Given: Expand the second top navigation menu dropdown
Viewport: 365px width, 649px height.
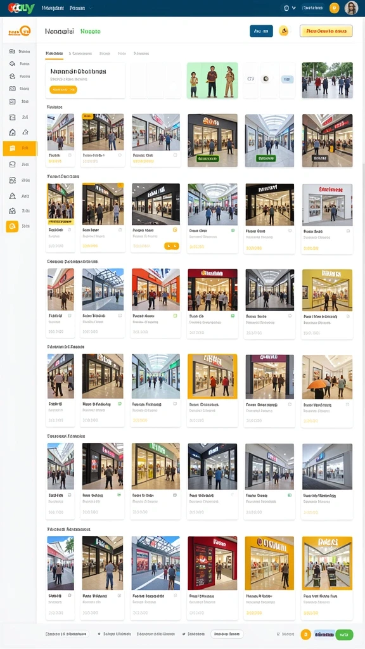Looking at the screenshot, I should coord(80,8).
